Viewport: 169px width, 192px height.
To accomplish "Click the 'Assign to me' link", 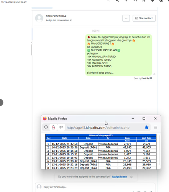I will coord(119,177).
